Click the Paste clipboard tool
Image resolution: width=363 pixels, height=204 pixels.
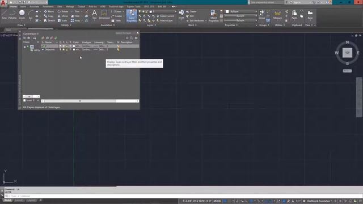(x=294, y=15)
